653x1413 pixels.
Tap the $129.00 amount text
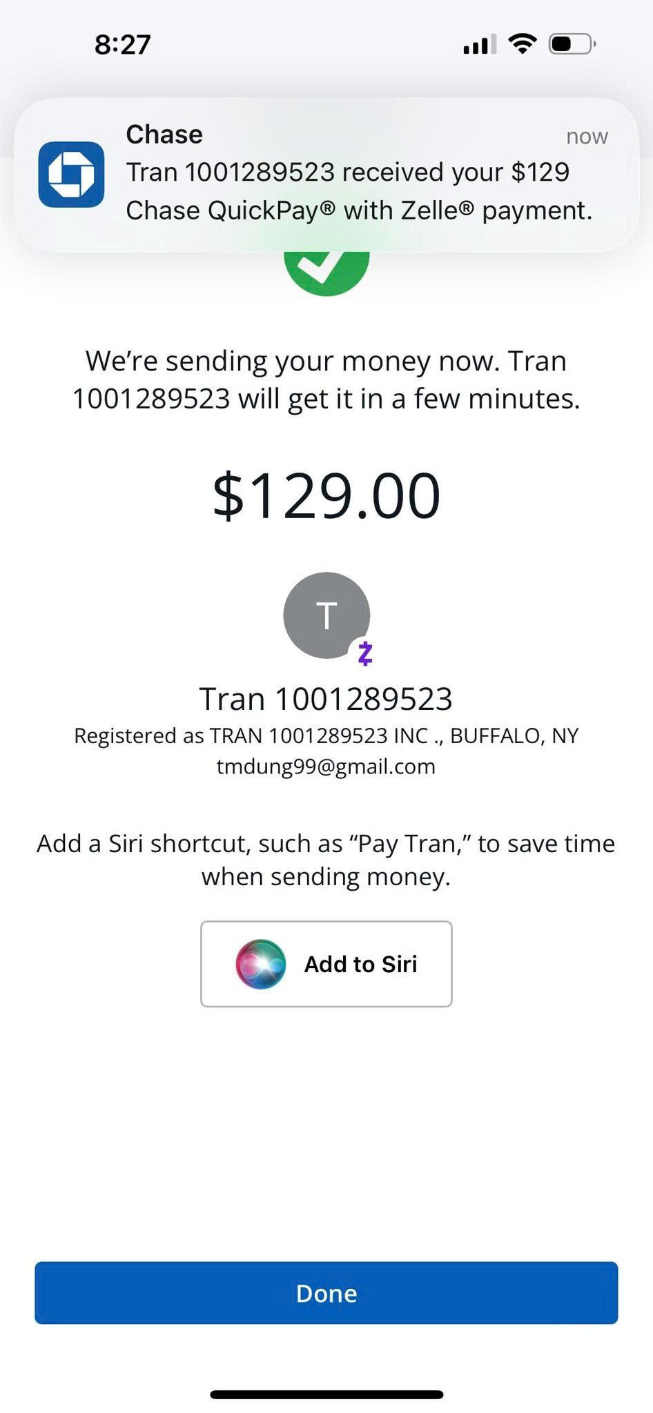coord(326,495)
